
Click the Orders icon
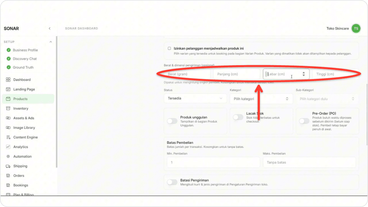coord(8,176)
